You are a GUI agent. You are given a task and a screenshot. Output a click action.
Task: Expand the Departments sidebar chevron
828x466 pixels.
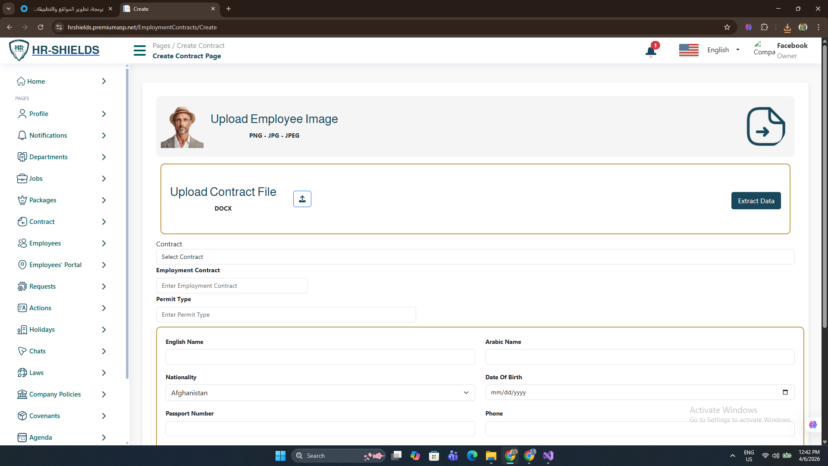tap(103, 157)
